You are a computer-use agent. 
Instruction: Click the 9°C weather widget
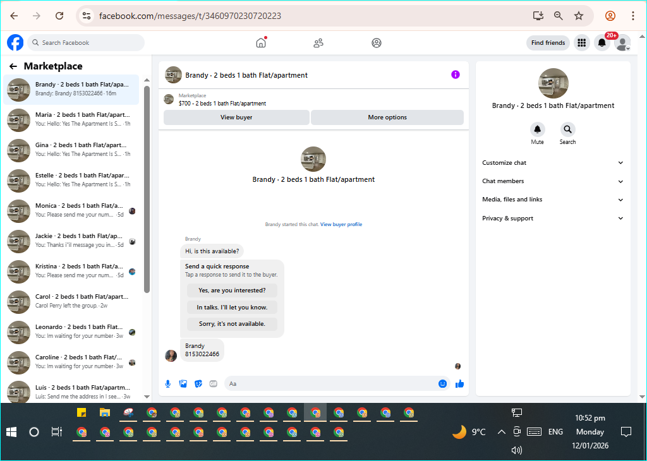[469, 432]
